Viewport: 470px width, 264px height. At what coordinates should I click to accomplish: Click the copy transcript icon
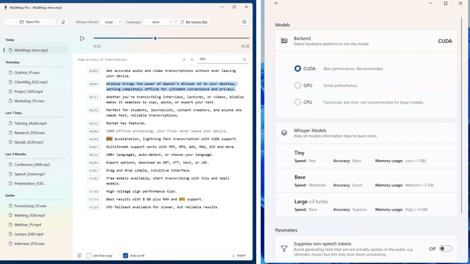point(80,256)
